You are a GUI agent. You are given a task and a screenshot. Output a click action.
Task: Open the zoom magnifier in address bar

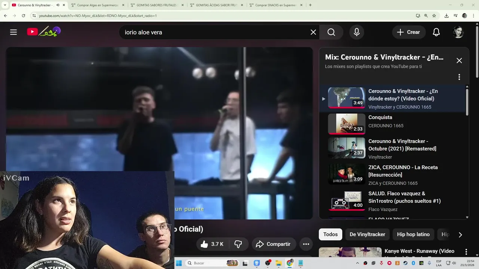426,16
